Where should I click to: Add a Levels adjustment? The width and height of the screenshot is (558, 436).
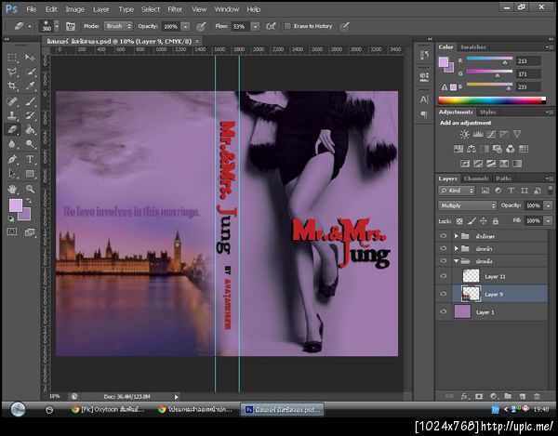pyautogui.click(x=477, y=134)
